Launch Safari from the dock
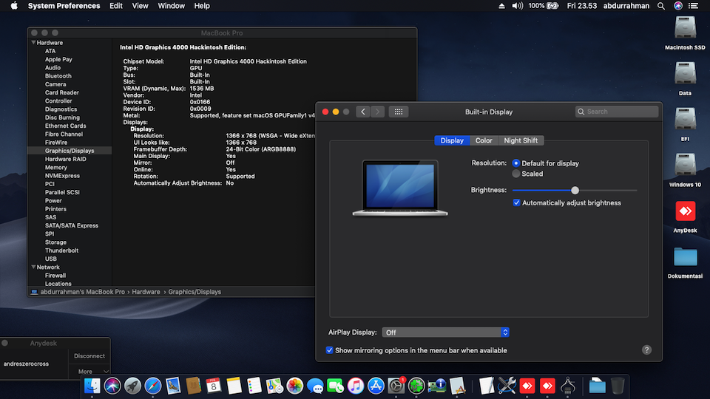710x399 pixels. click(x=153, y=385)
